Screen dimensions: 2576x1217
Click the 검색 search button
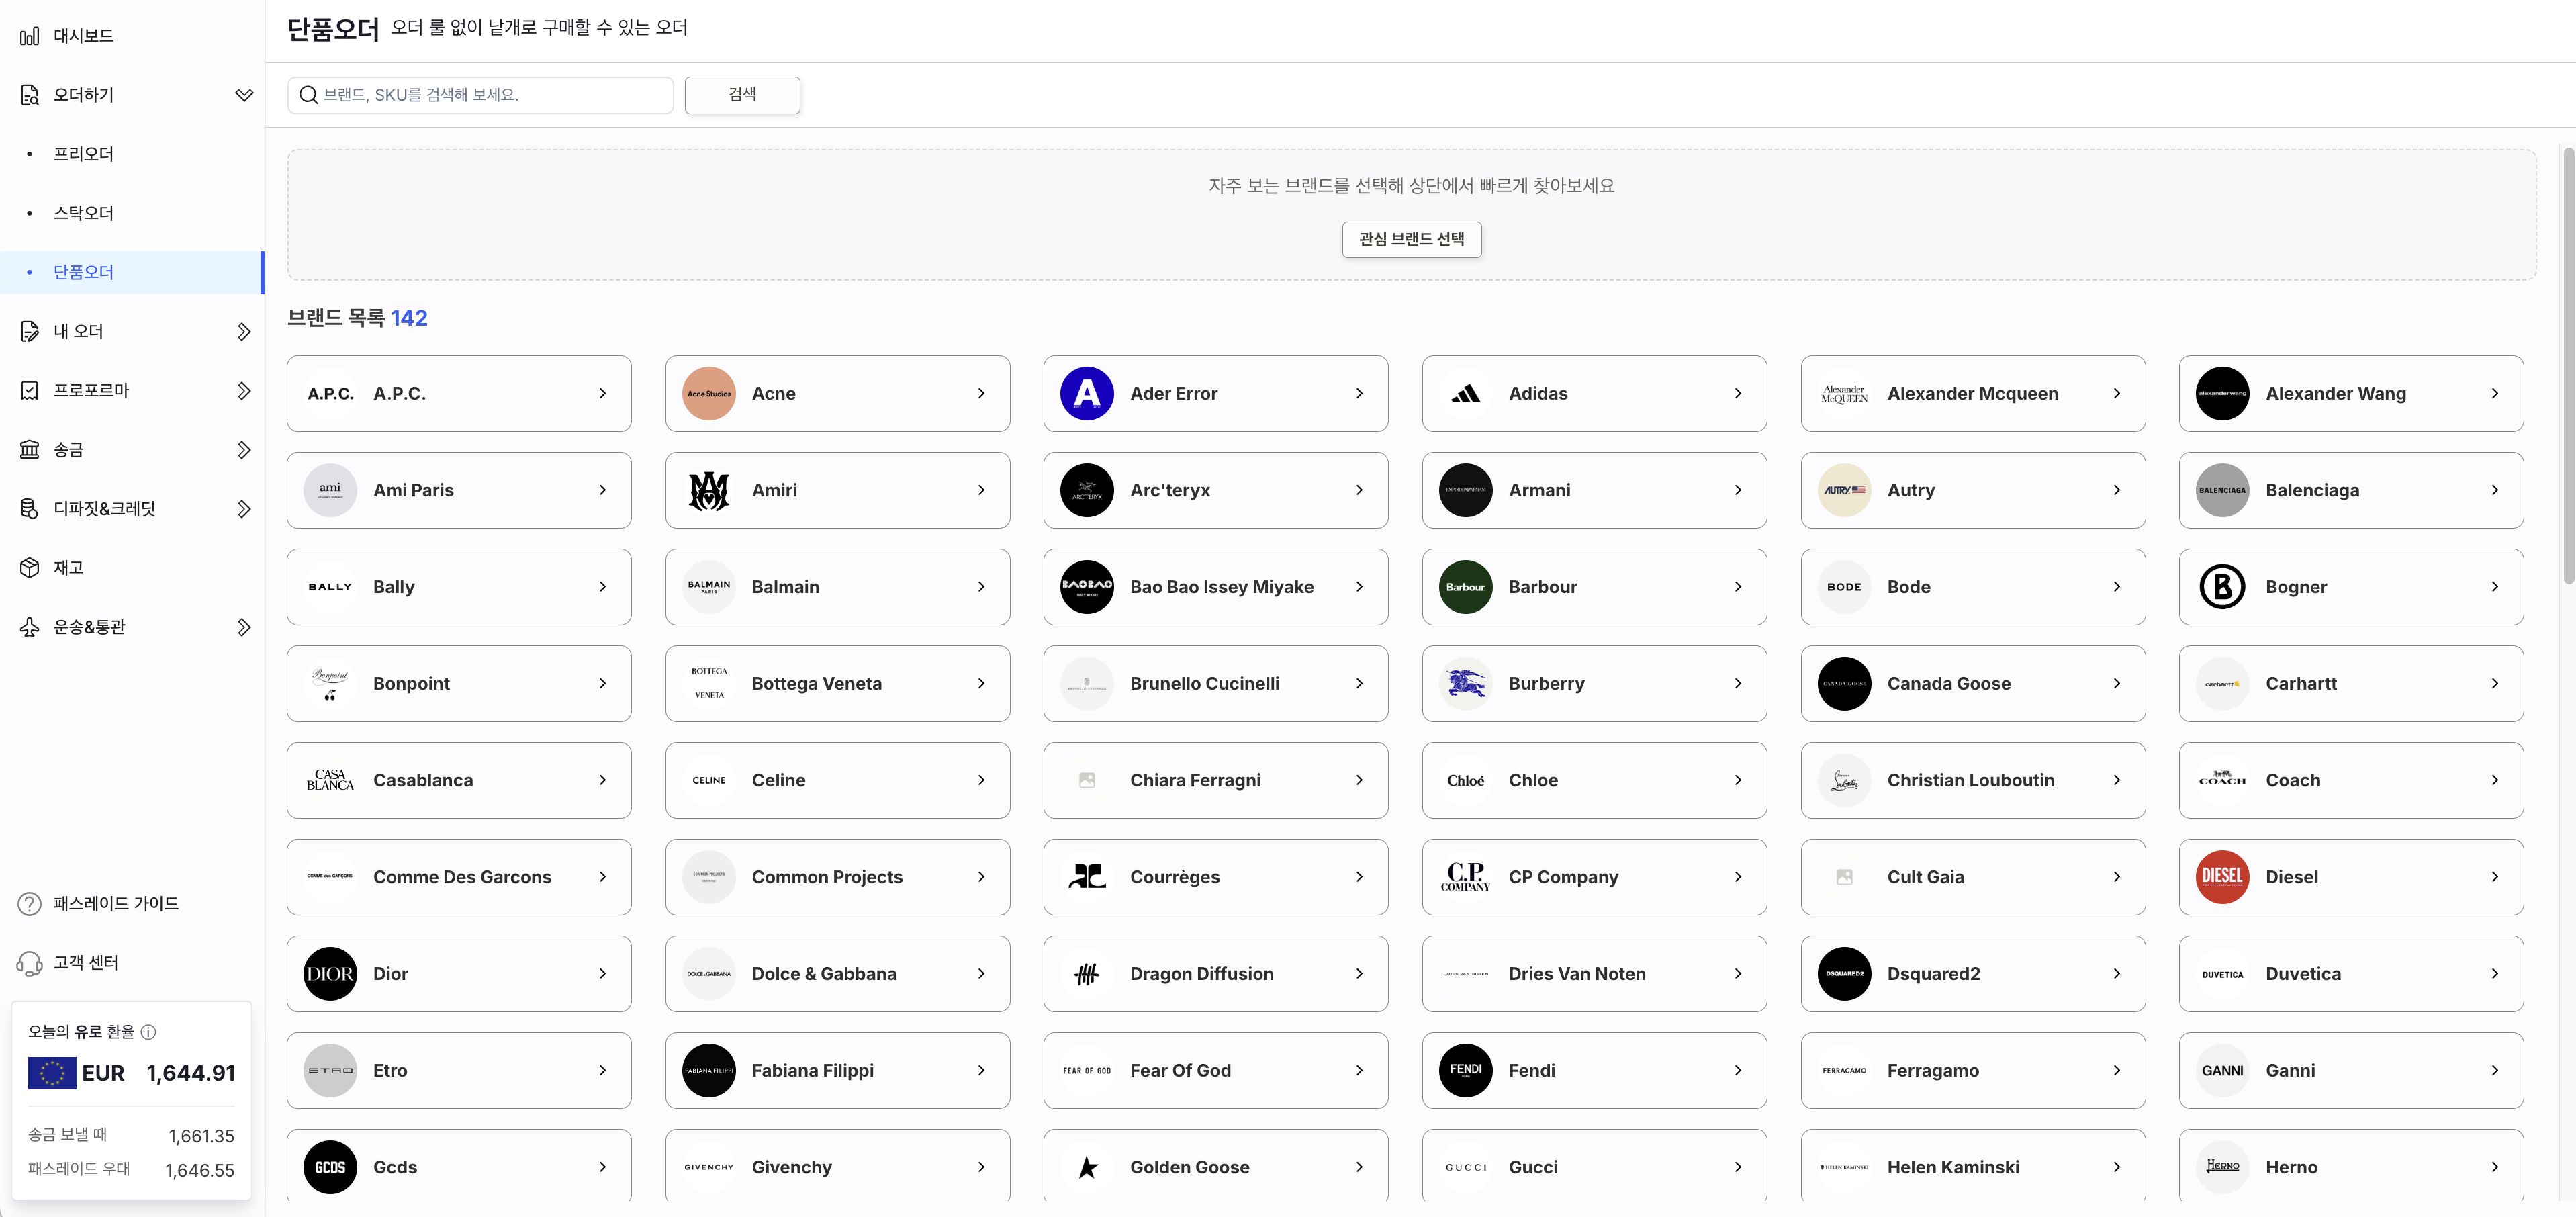742,95
